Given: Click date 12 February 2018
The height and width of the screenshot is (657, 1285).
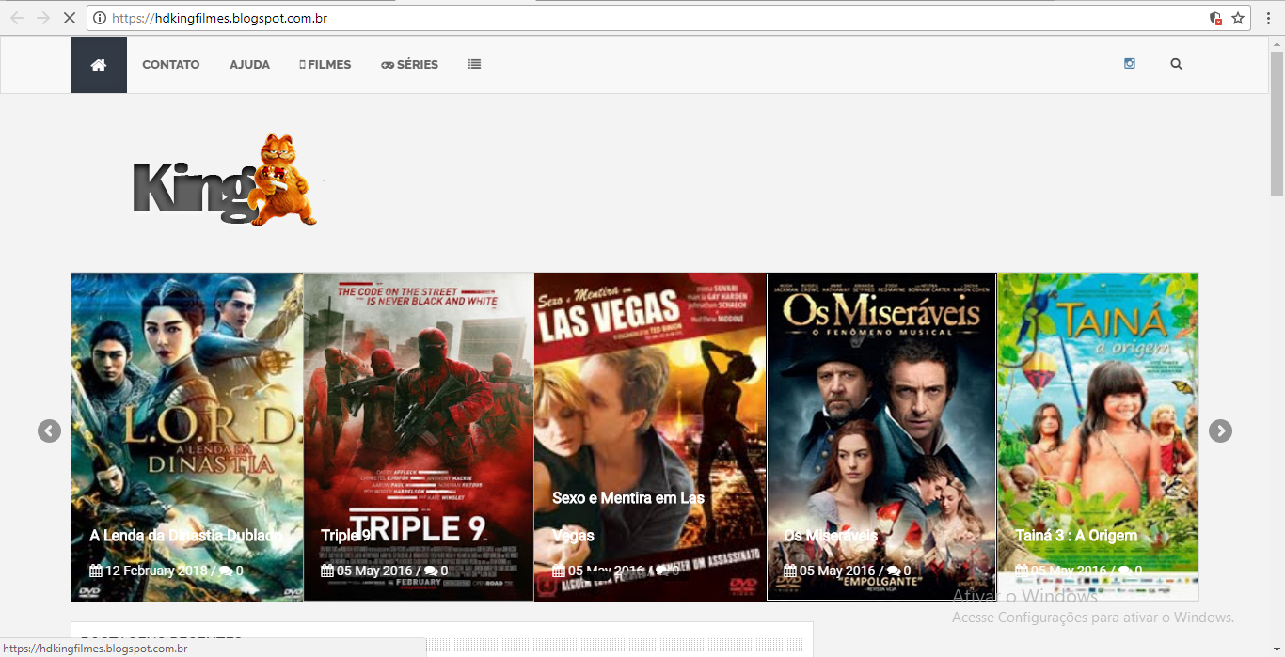Looking at the screenshot, I should pos(155,571).
